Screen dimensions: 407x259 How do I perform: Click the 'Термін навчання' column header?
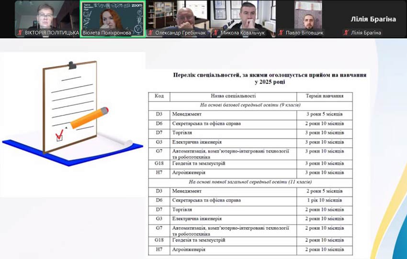point(325,96)
